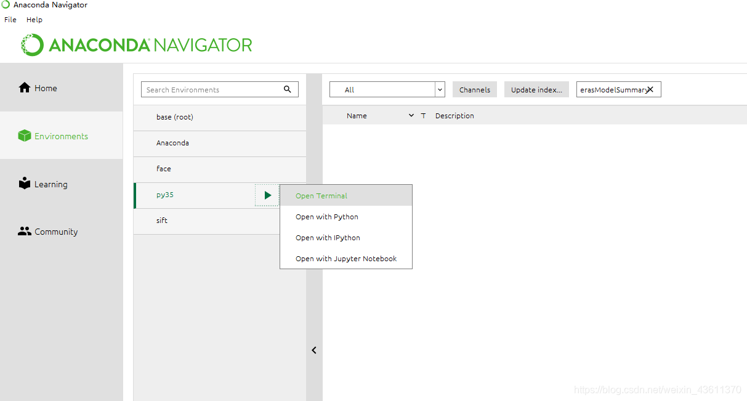Screen dimensions: 747x401
Task: Open the All package filter dropdown
Action: coord(387,89)
